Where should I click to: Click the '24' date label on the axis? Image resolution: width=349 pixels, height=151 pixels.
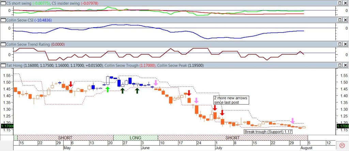tap(199, 143)
